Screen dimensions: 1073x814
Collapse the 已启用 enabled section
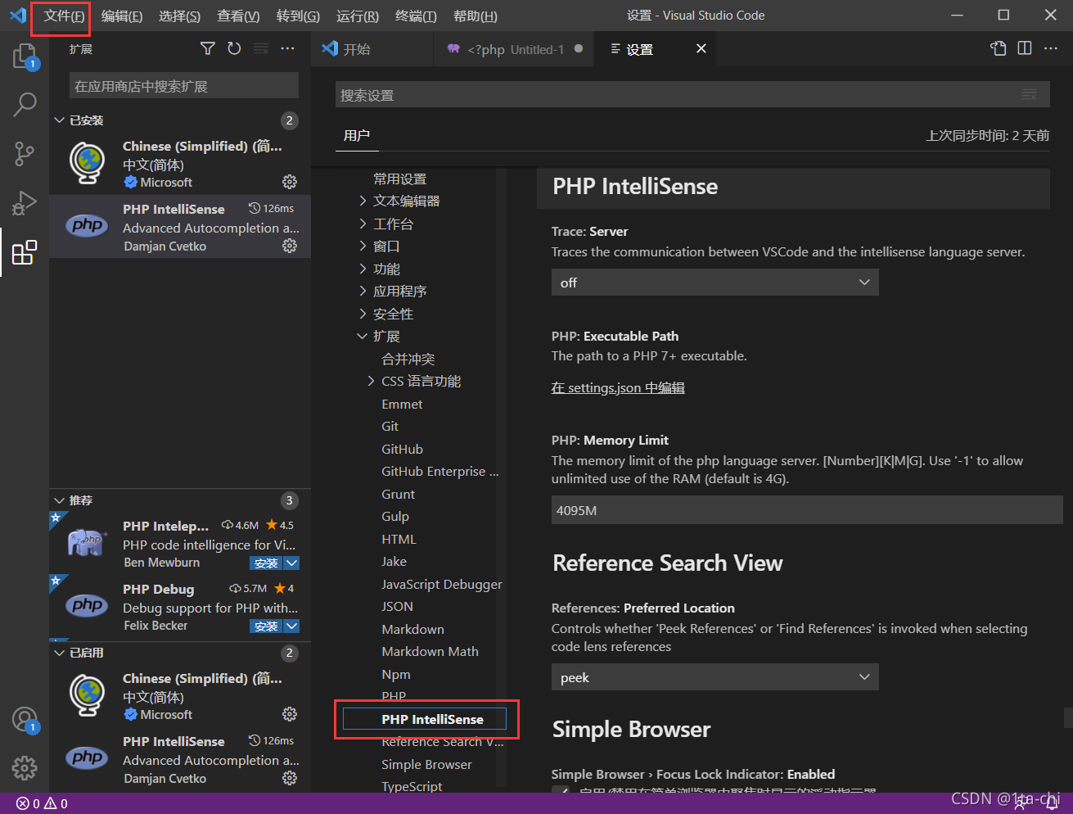pyautogui.click(x=59, y=653)
